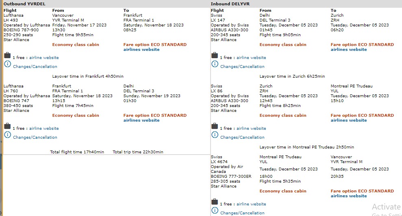The image size is (402, 216).
Task: Click the baggage icon for flight LH 760
Action: tap(7, 127)
